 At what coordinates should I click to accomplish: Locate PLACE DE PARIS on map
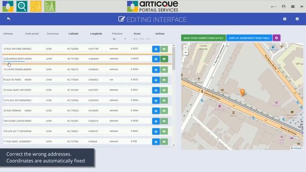click(156, 80)
